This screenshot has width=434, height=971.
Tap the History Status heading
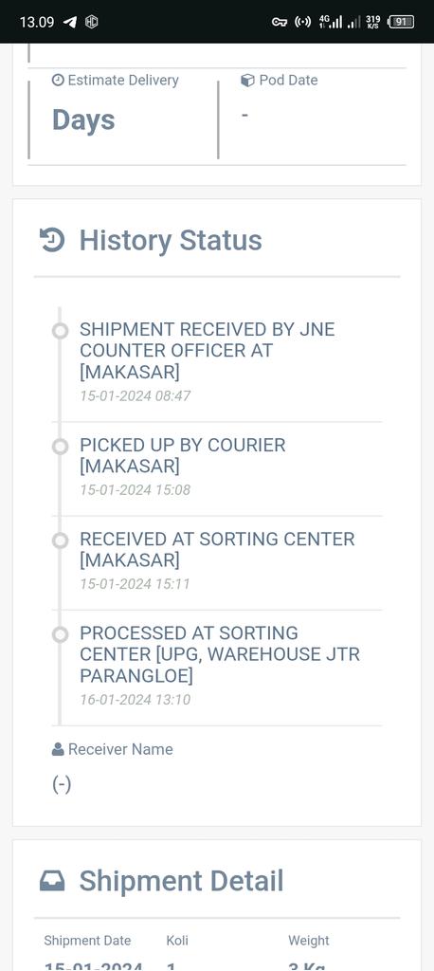tap(171, 240)
